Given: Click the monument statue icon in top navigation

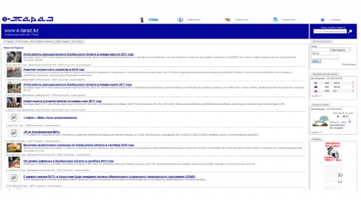Looking at the screenshot, I should (142, 20).
